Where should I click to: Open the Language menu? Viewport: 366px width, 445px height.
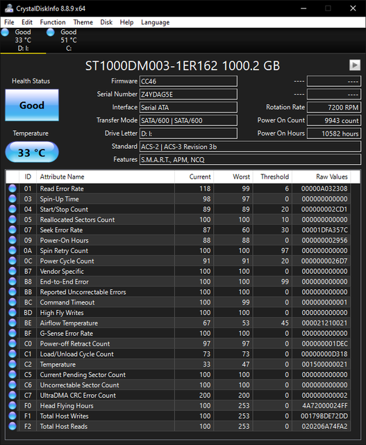[156, 22]
